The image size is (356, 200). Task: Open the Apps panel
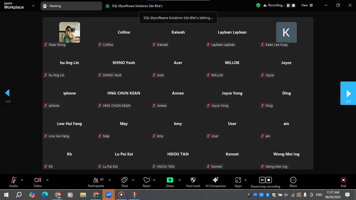pos(238,182)
